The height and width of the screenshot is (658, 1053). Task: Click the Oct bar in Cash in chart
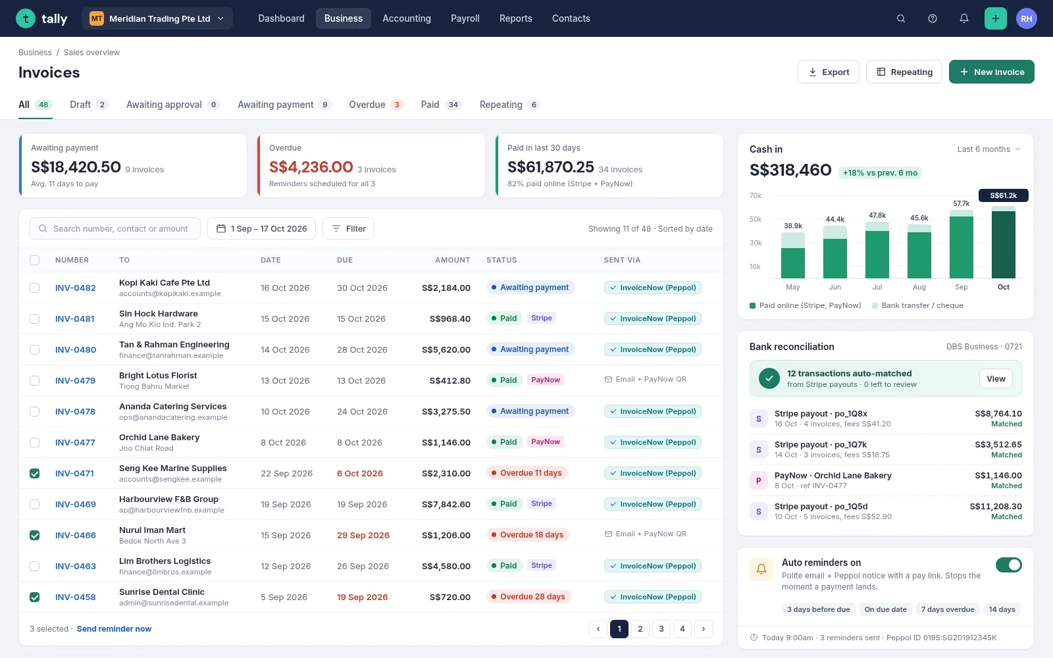tap(1004, 242)
